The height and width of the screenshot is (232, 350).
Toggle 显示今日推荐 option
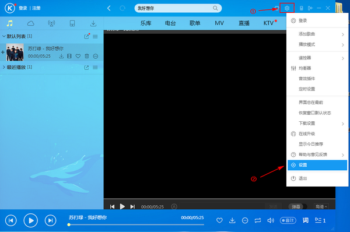click(x=317, y=144)
